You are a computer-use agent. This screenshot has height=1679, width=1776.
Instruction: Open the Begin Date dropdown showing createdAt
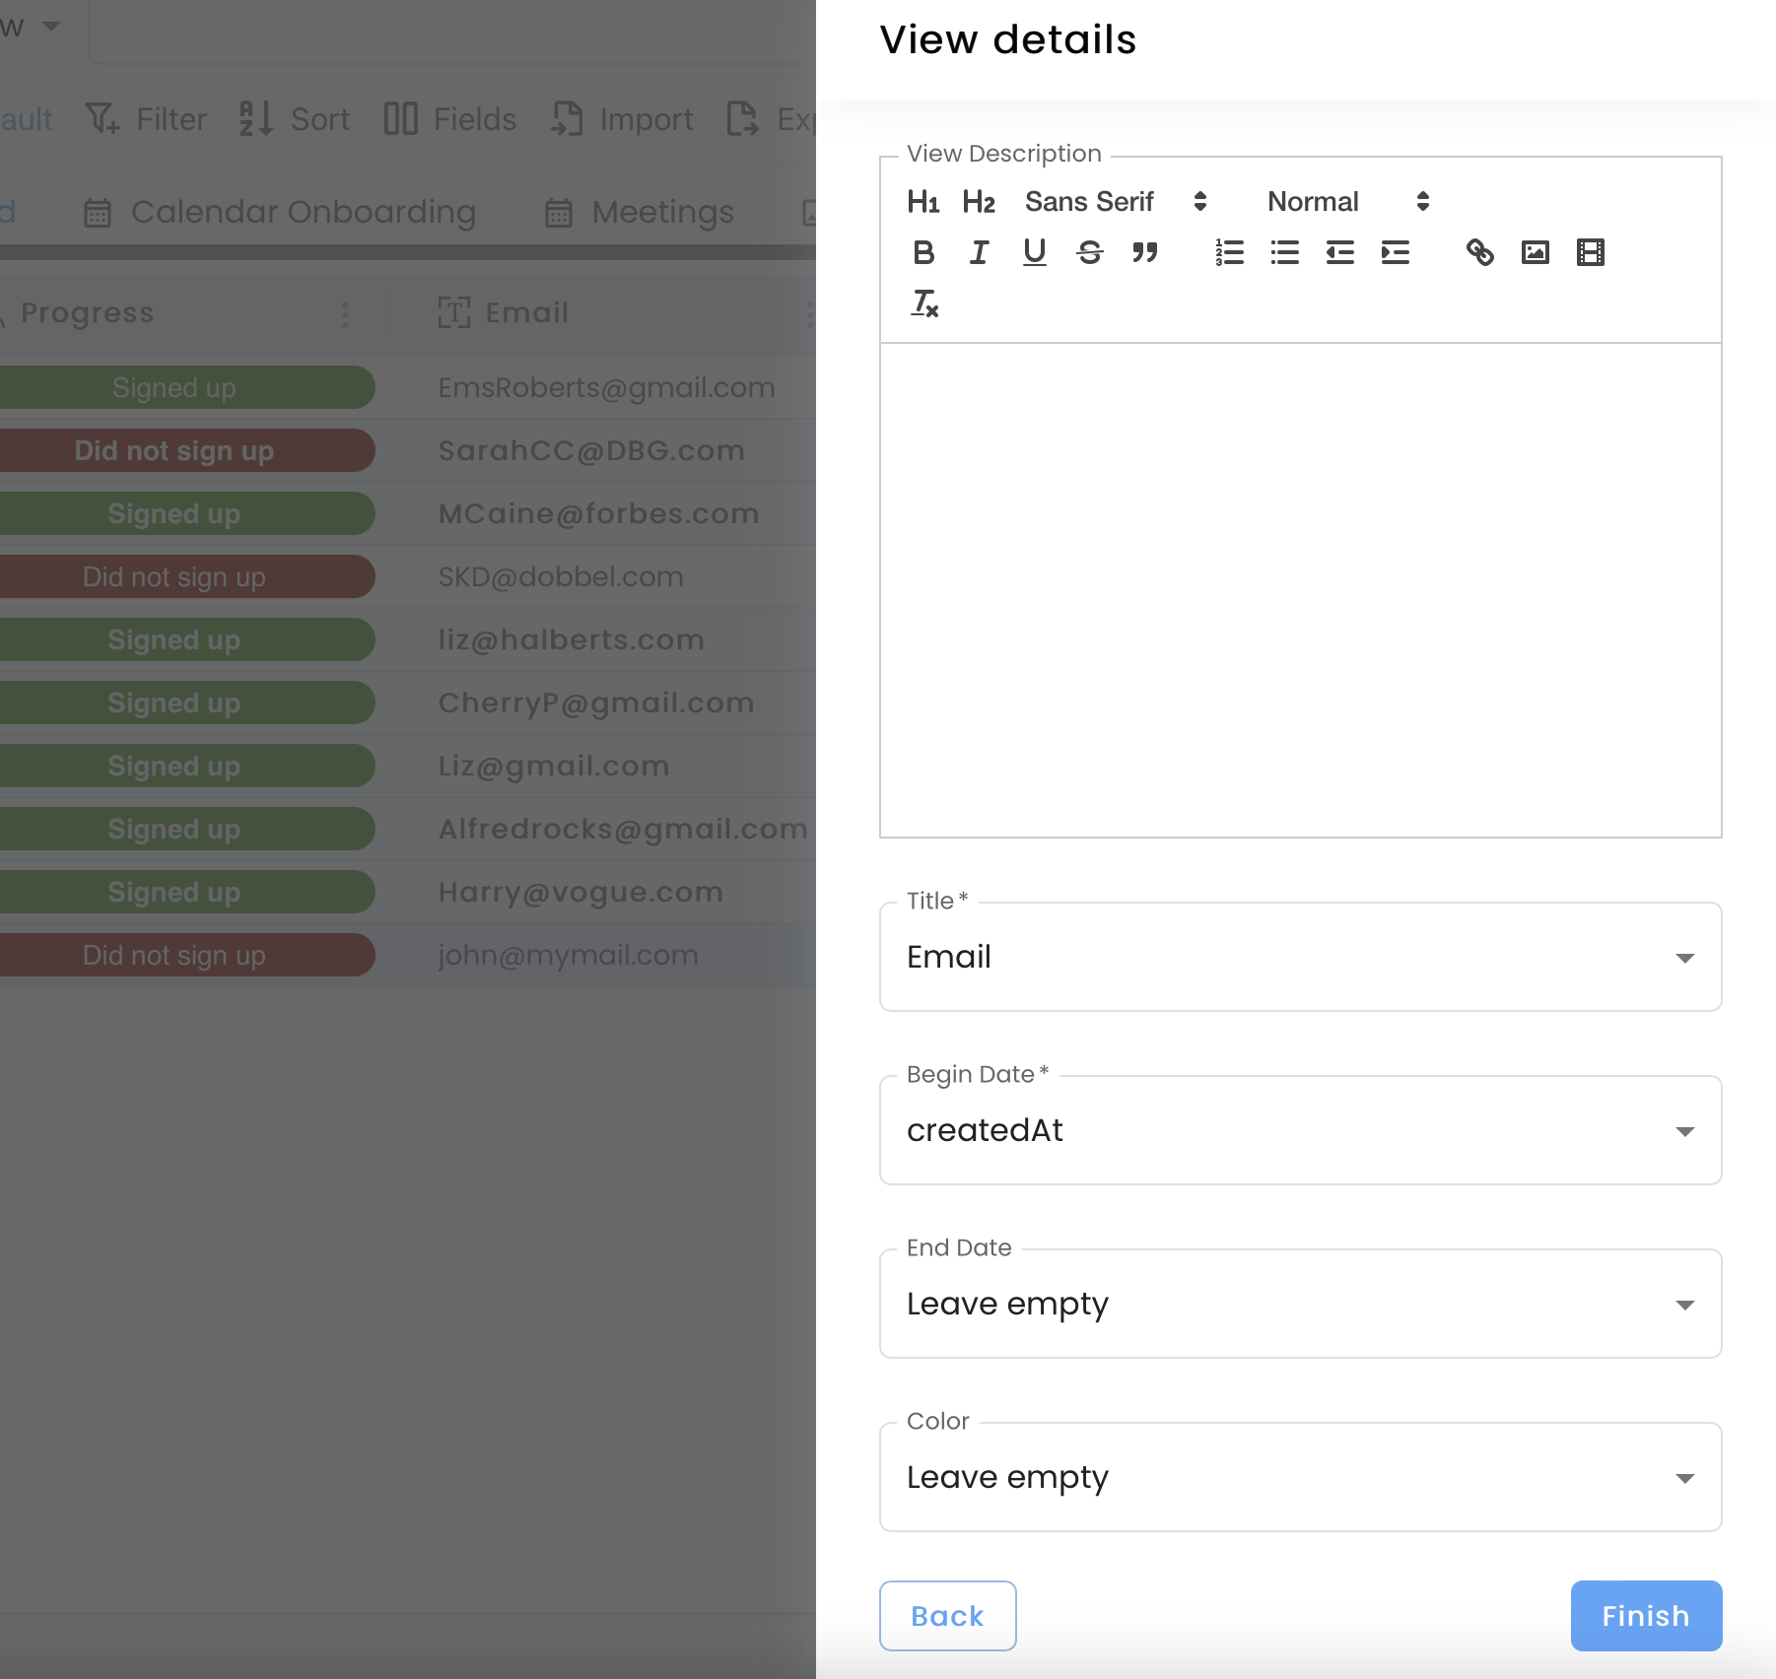(x=1299, y=1130)
